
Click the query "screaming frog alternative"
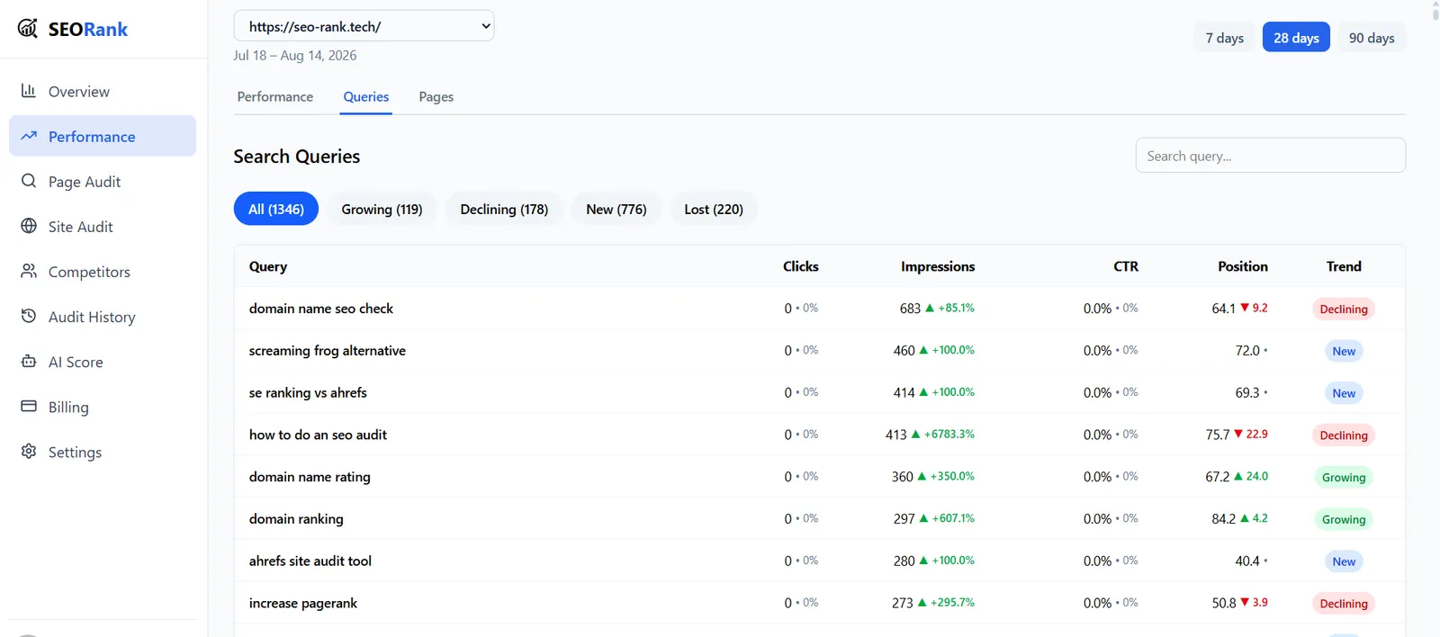[328, 351]
